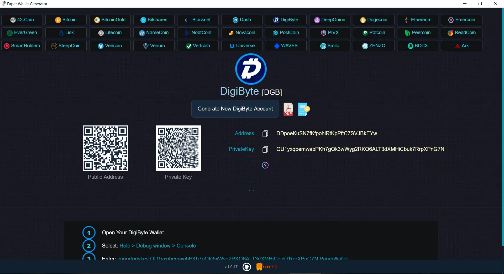Screen dimensions: 504x274
Task: Click the 'Private Key' caption
Action: [x=178, y=177]
